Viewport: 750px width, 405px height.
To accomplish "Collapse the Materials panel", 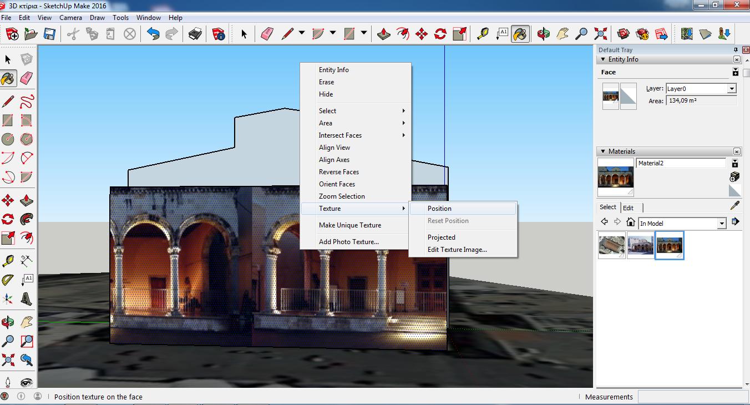I will (603, 151).
